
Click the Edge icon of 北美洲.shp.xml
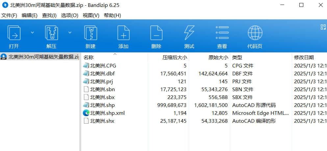(x=86, y=113)
